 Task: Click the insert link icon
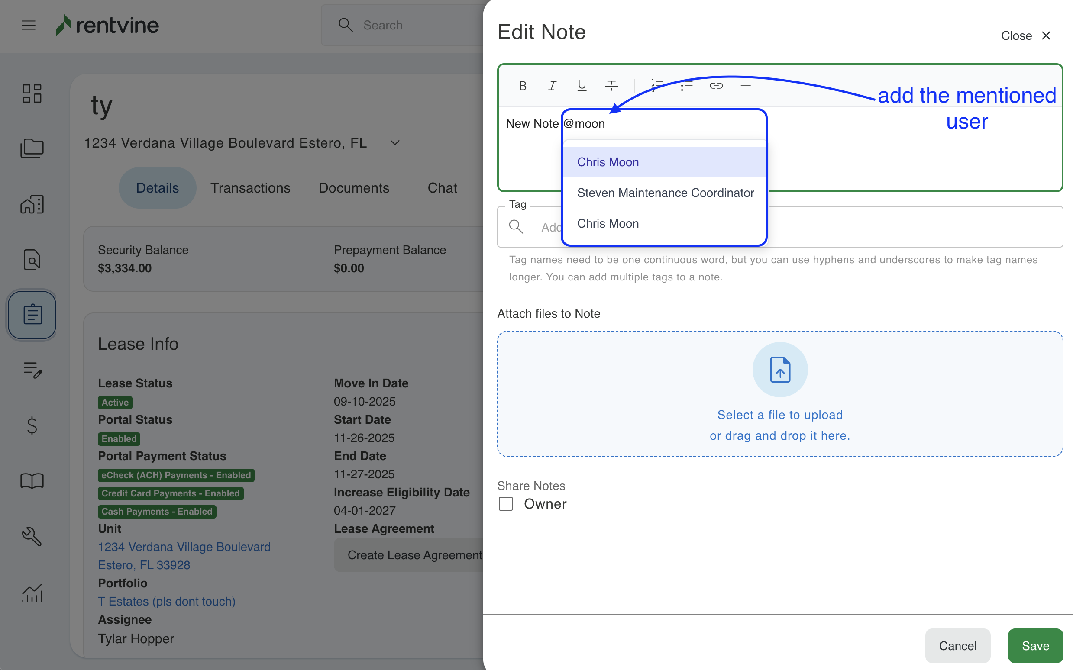click(716, 86)
